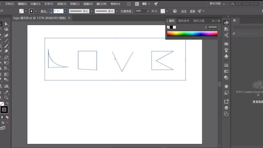This screenshot has width=263, height=148.
Task: Open the Asset Export panel icon in dock
Action: [x=226, y=102]
